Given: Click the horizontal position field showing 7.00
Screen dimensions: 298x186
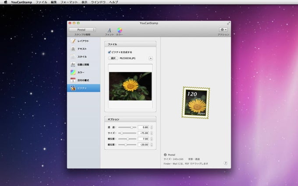Looking at the screenshot, I should click(x=143, y=139).
